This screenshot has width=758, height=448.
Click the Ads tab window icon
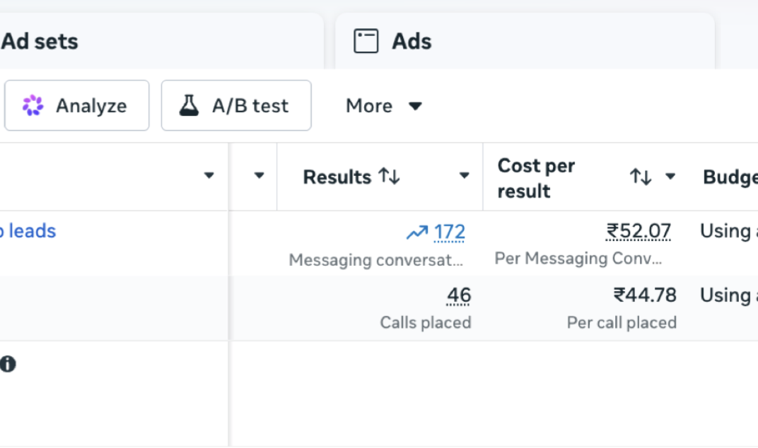tap(366, 41)
